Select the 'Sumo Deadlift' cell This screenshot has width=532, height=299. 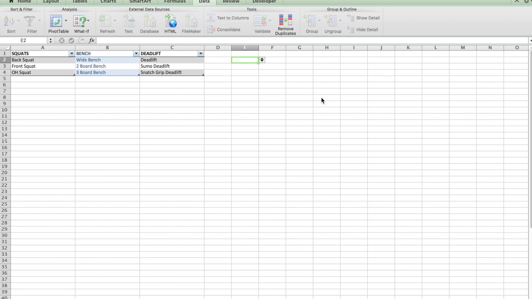172,66
